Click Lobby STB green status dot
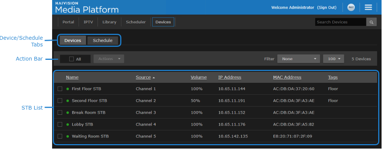This screenshot has width=389, height=156. [x=68, y=124]
